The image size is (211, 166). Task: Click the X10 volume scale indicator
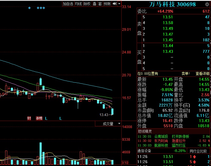[x=125, y=163]
